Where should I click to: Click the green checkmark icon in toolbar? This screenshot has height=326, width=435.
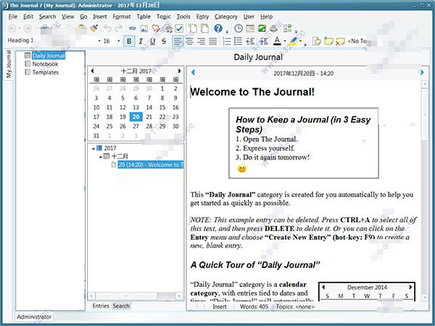pos(262,28)
